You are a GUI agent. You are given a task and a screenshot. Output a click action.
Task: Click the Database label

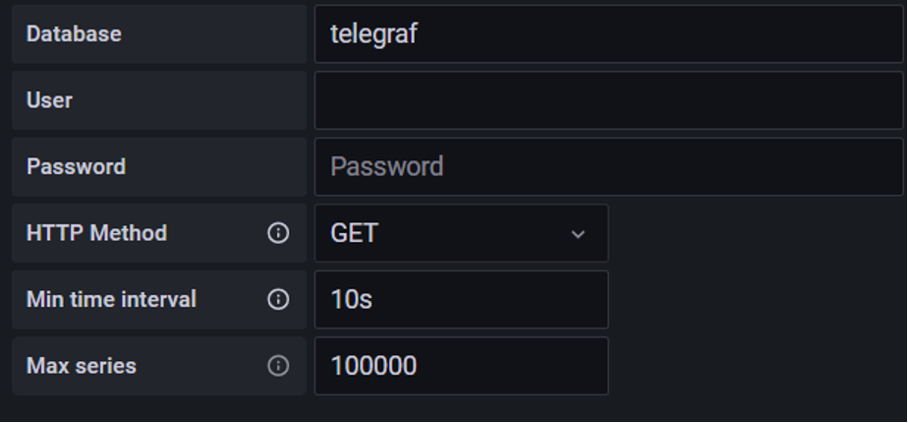click(74, 34)
